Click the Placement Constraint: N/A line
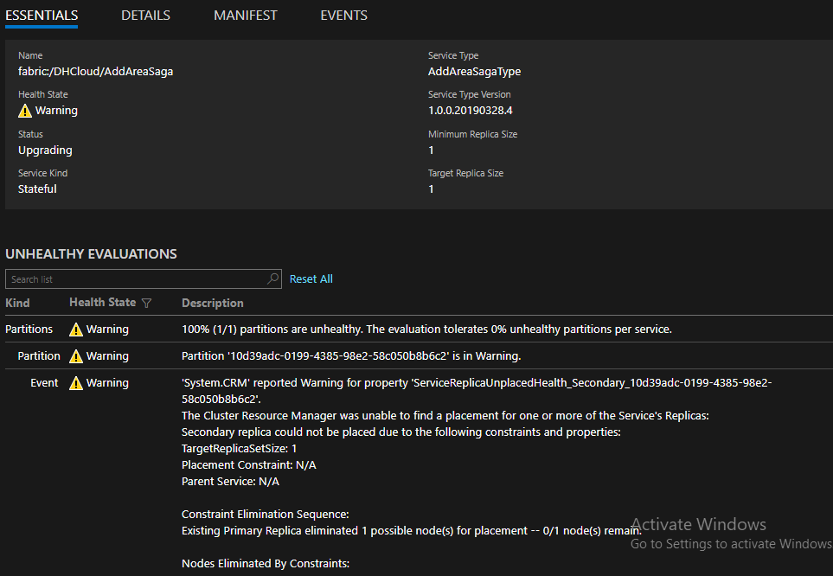Screen dimensions: 833x576 click(248, 465)
